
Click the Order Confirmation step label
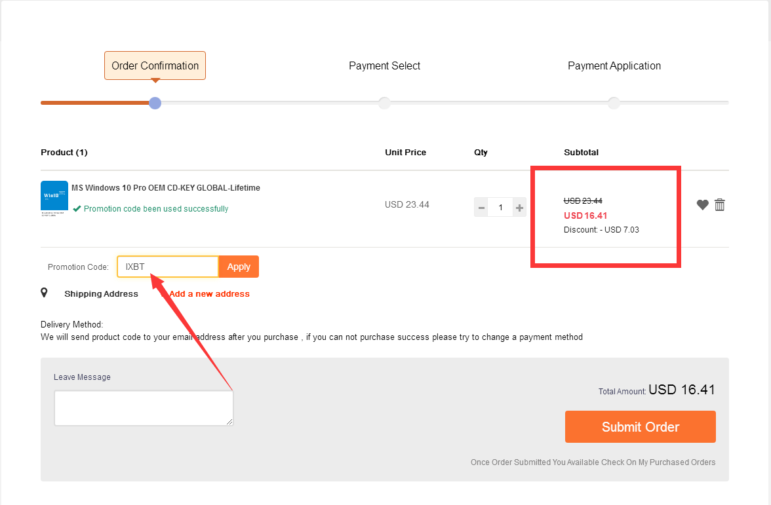point(155,65)
